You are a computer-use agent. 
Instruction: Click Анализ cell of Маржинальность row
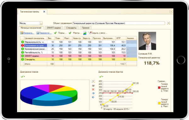(131, 42)
